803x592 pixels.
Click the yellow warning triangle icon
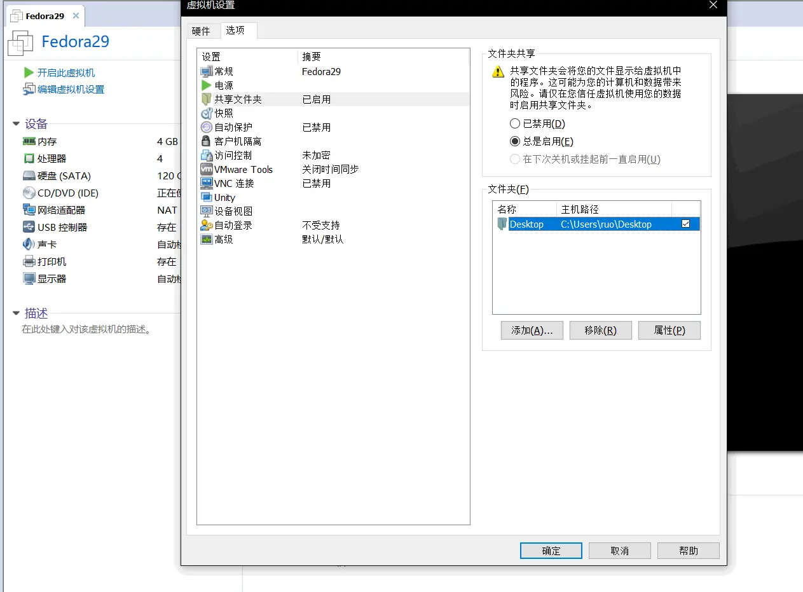(x=498, y=72)
